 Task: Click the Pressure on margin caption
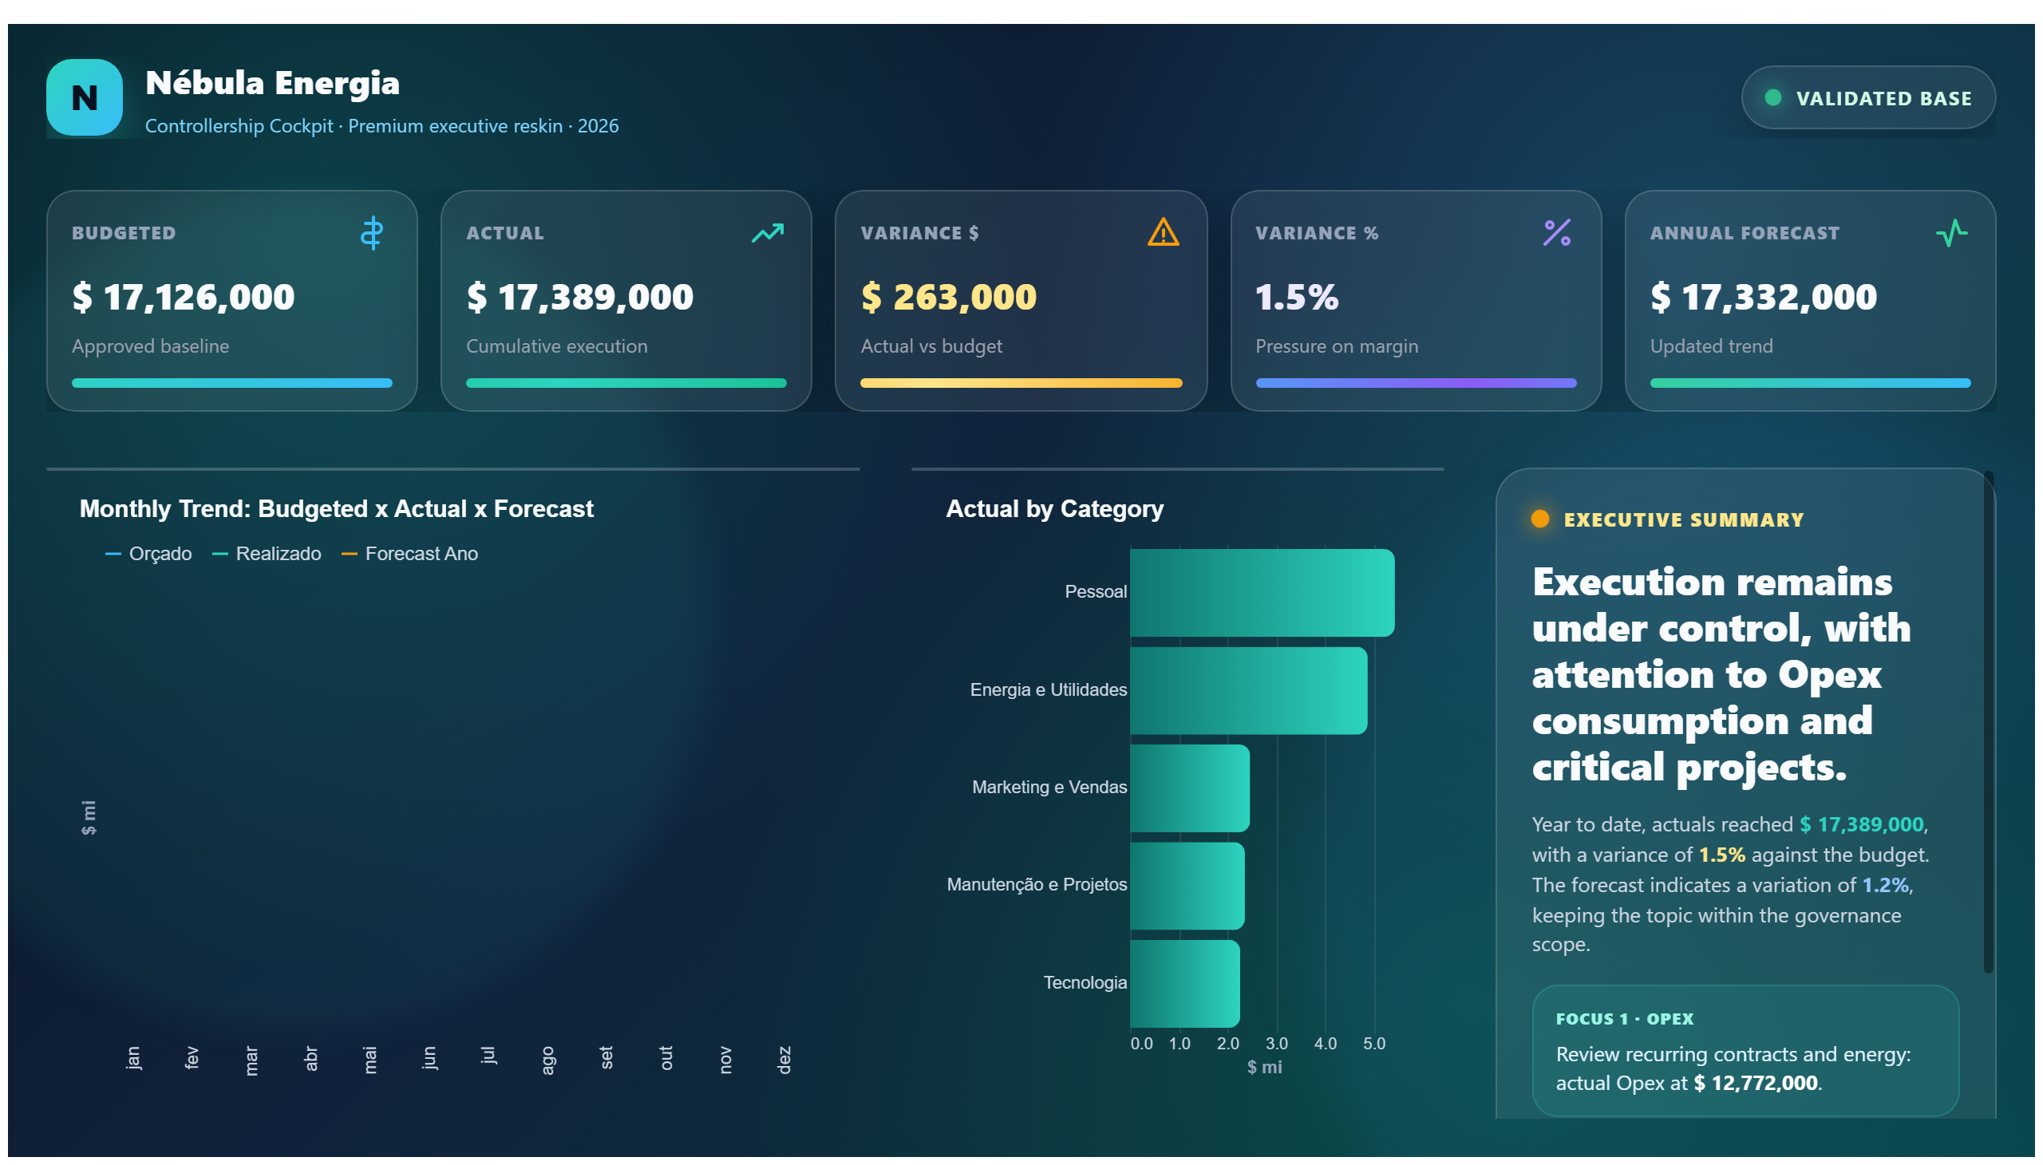pos(1337,346)
